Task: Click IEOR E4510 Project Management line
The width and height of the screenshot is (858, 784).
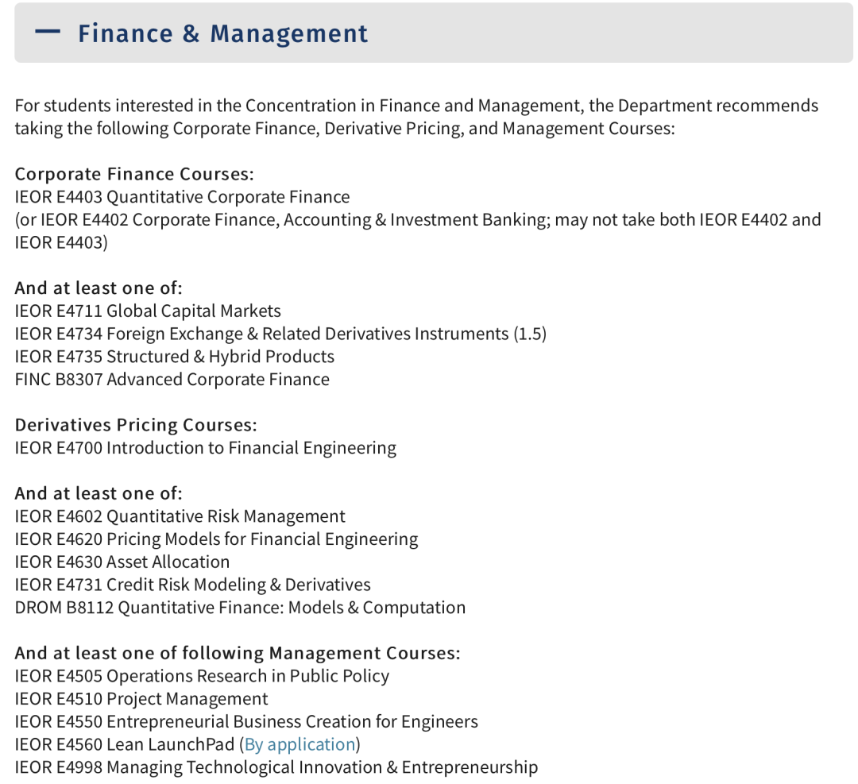Action: click(141, 699)
